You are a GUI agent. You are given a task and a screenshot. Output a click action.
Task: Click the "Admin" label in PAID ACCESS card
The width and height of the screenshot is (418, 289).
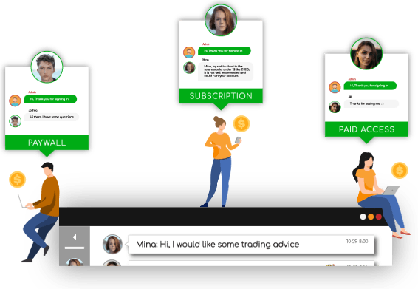pos(352,79)
